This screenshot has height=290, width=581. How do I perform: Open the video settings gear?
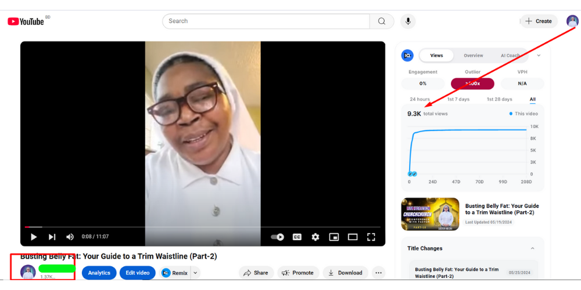coord(315,237)
